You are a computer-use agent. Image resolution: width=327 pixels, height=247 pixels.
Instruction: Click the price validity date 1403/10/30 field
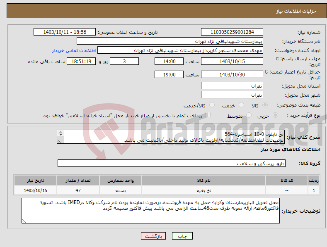232,74
